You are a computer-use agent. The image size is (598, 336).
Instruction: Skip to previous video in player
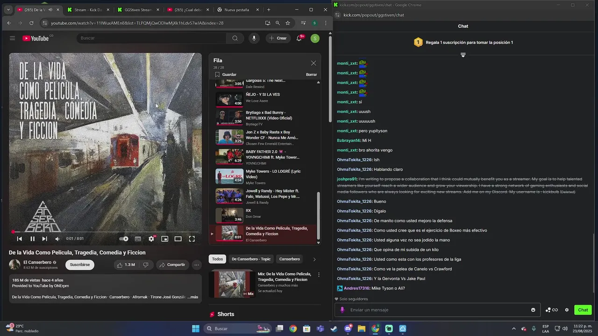pyautogui.click(x=20, y=239)
